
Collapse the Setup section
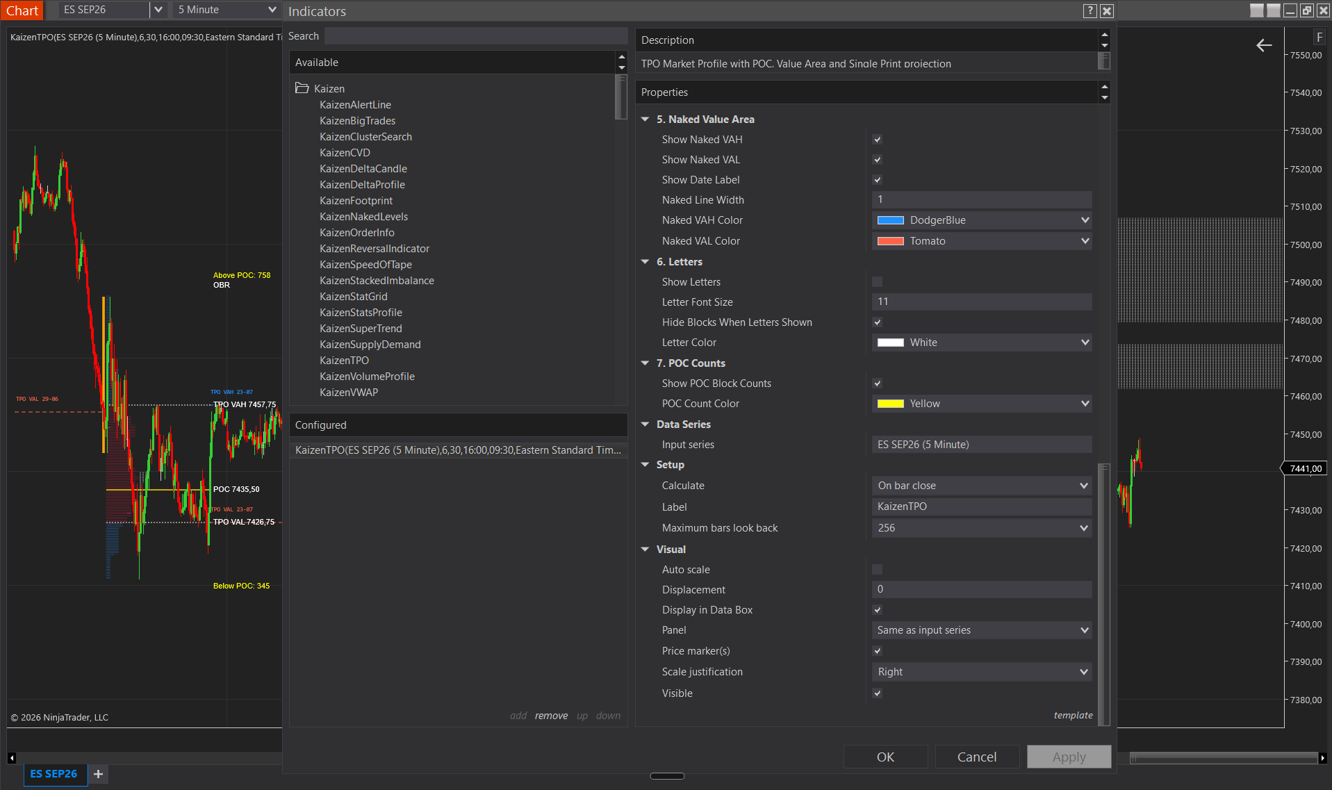coord(646,465)
